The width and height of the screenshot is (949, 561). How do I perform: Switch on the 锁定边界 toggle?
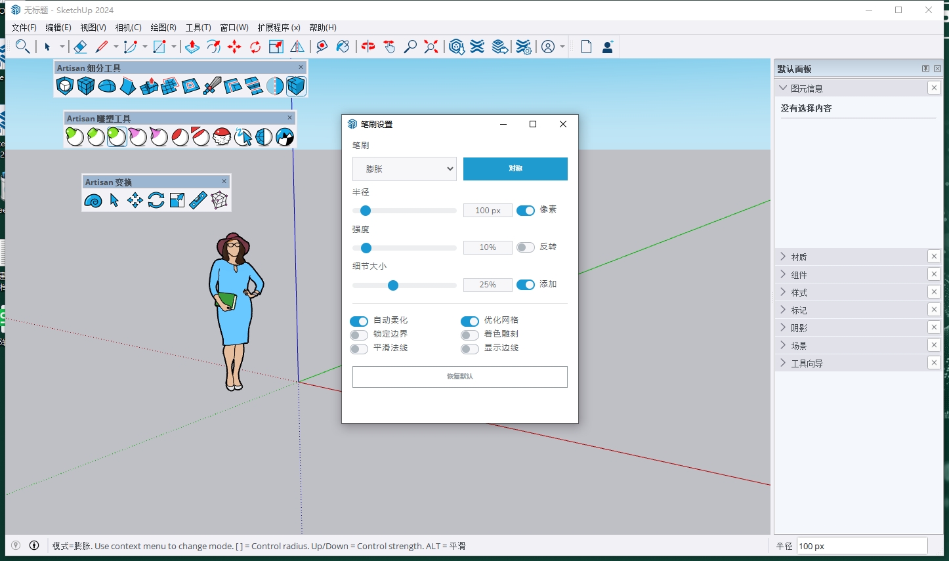[x=359, y=335]
